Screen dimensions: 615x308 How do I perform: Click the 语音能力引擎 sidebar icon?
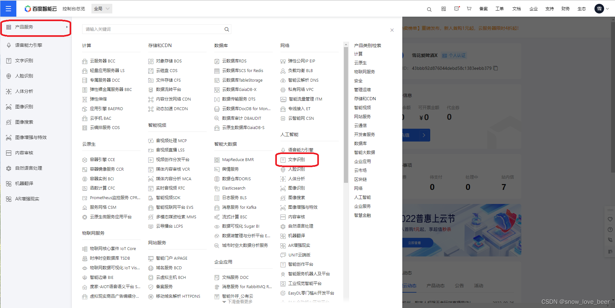click(9, 45)
